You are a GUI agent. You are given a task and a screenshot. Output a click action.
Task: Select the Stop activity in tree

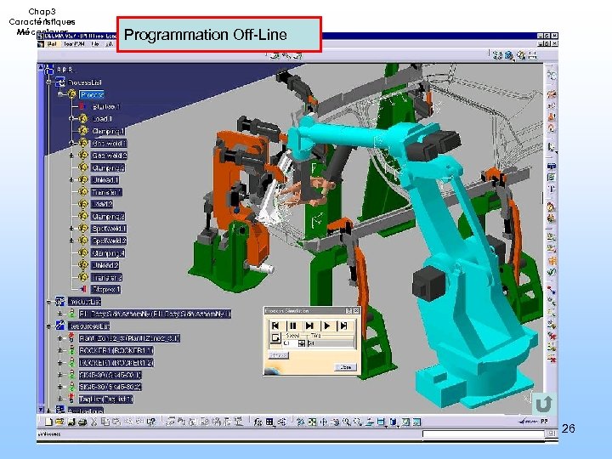(x=105, y=290)
